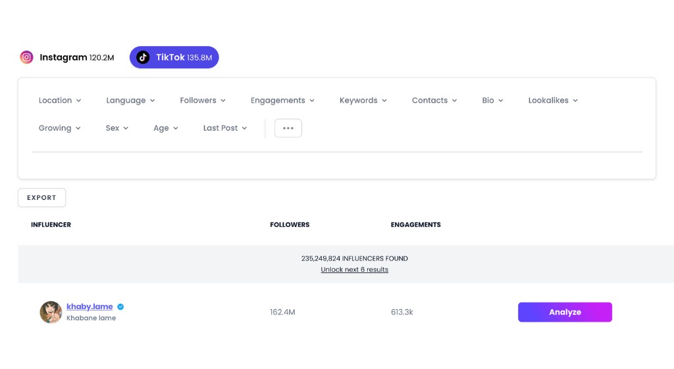674x369 pixels.
Task: Click the Instagram logo icon
Action: [x=26, y=57]
